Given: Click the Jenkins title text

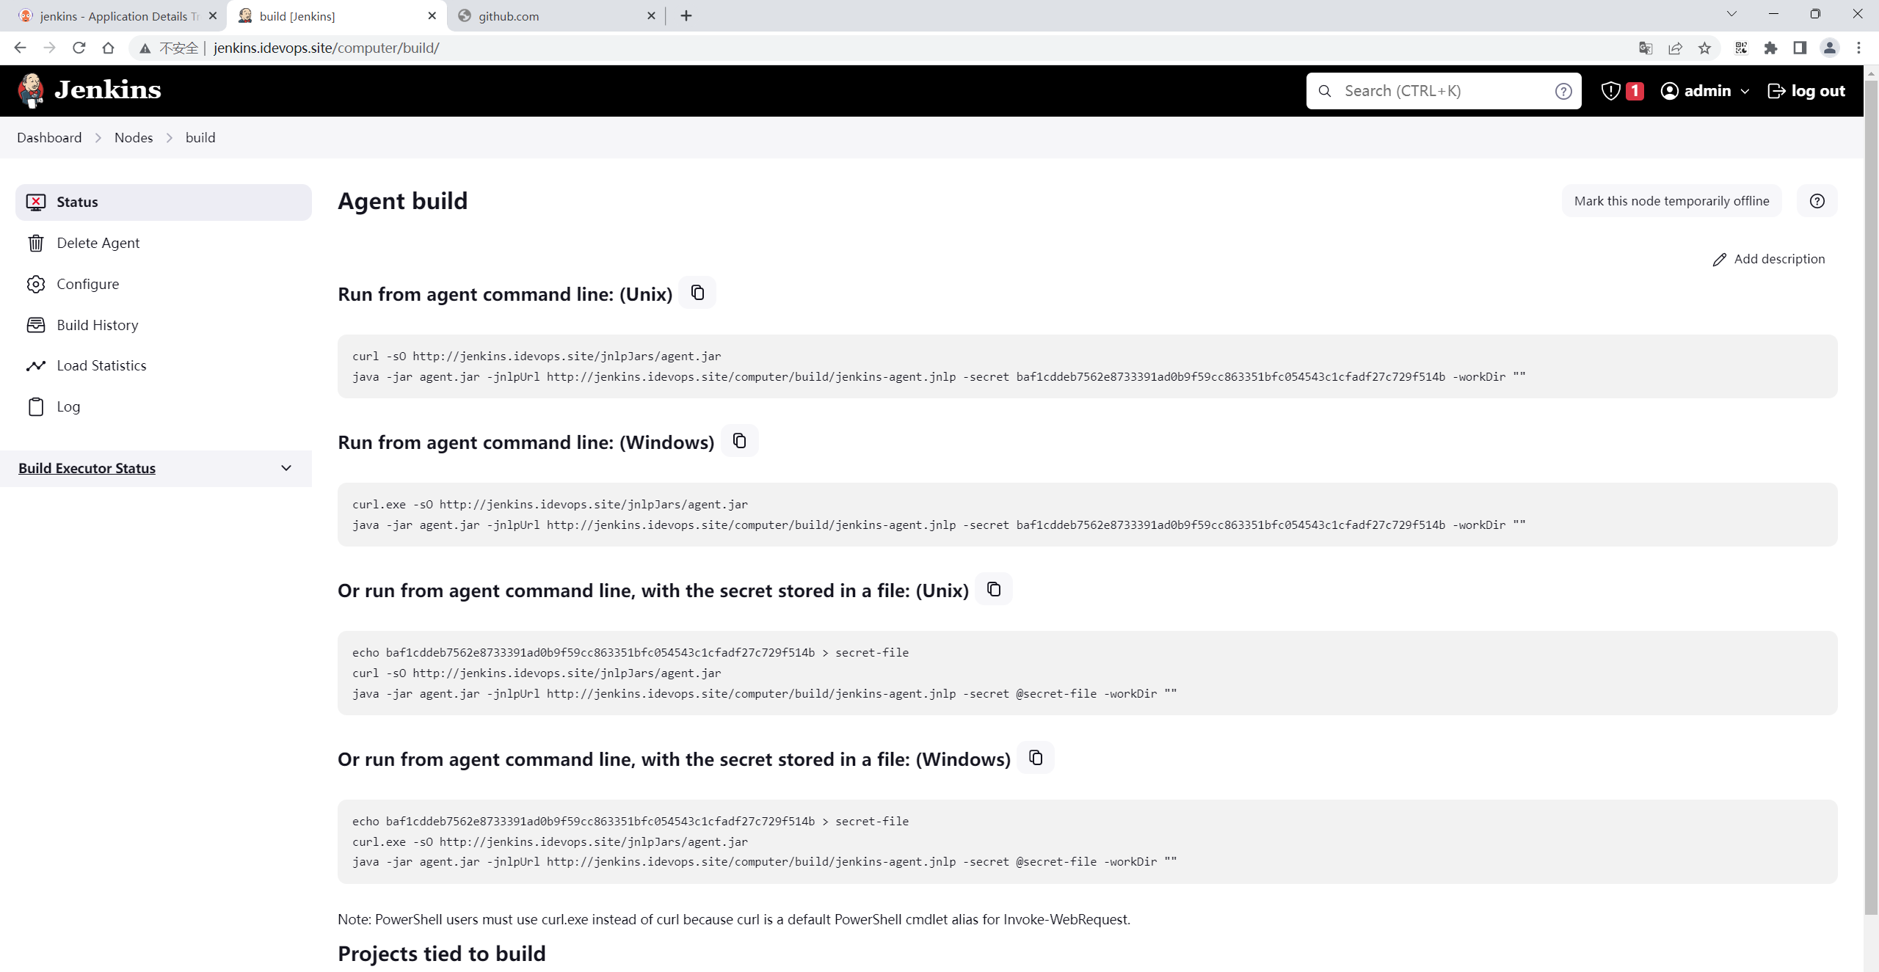Looking at the screenshot, I should [x=108, y=90].
